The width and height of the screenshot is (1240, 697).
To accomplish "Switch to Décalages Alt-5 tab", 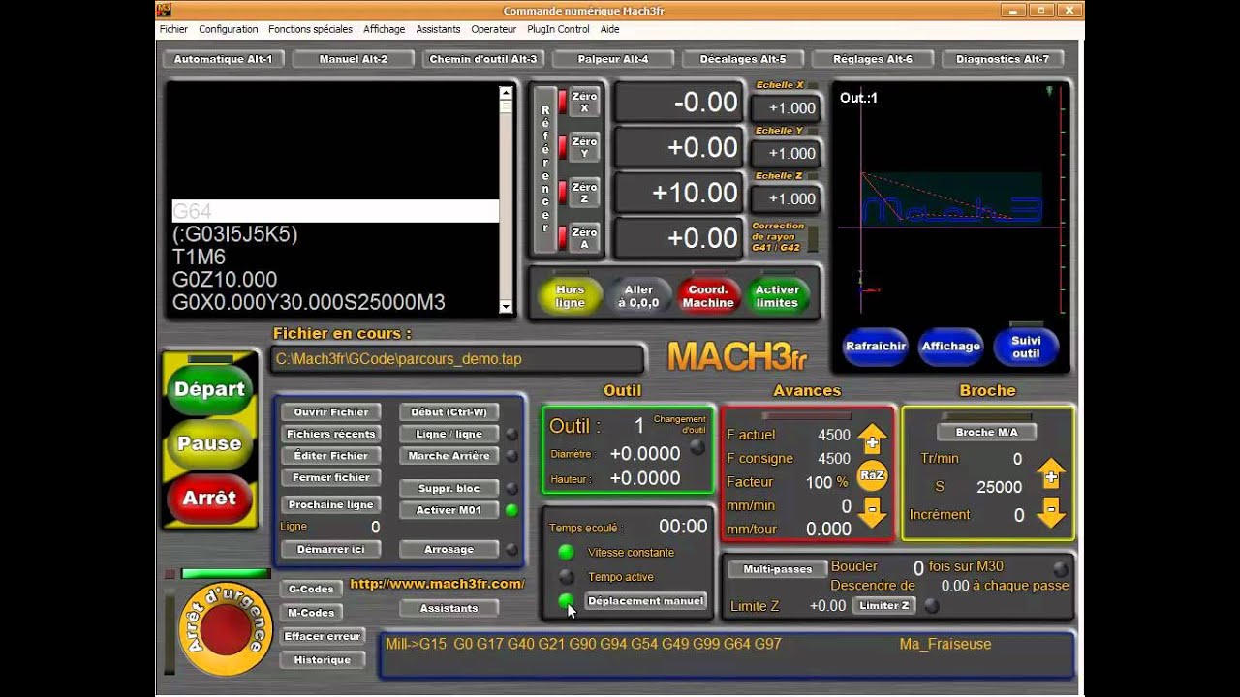I will coord(742,59).
